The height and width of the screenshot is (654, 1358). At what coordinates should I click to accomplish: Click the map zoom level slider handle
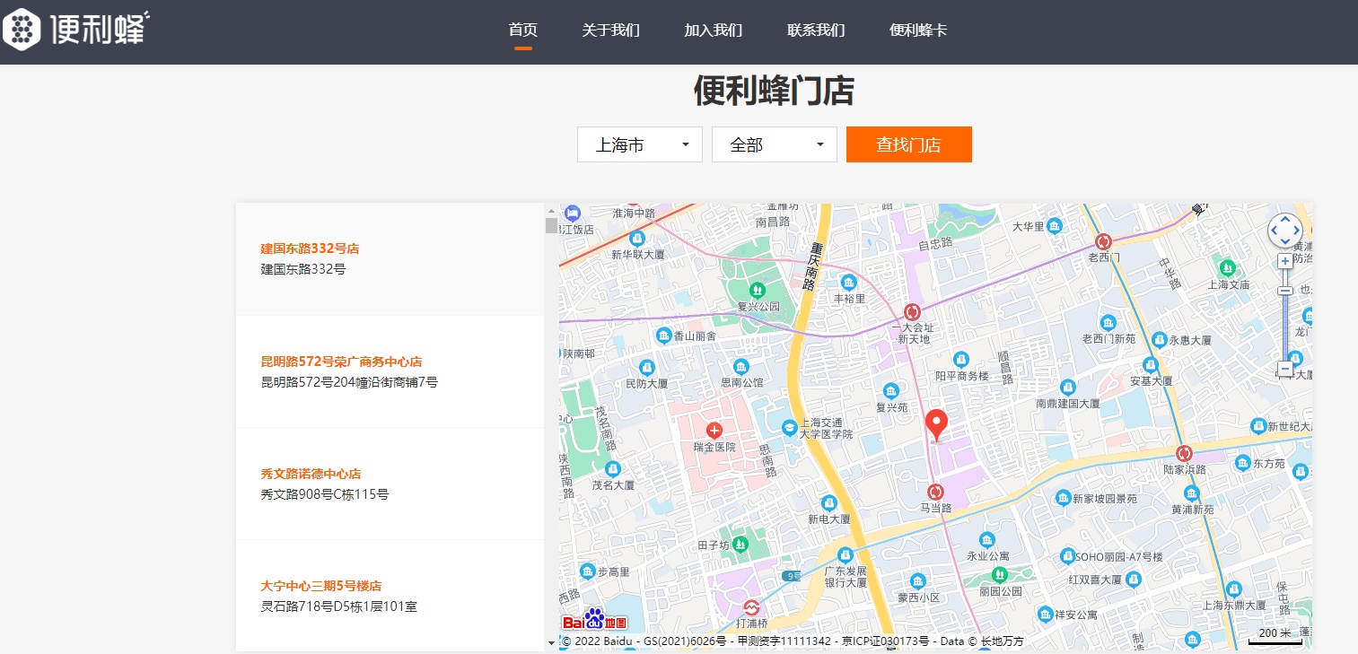click(x=1285, y=290)
